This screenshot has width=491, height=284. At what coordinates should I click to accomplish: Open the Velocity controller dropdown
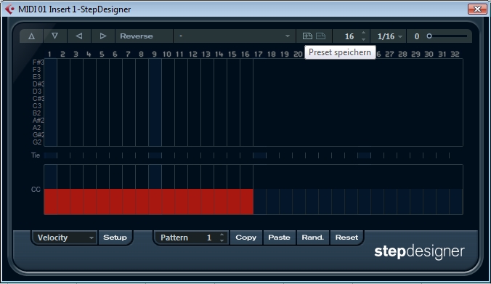coord(65,238)
